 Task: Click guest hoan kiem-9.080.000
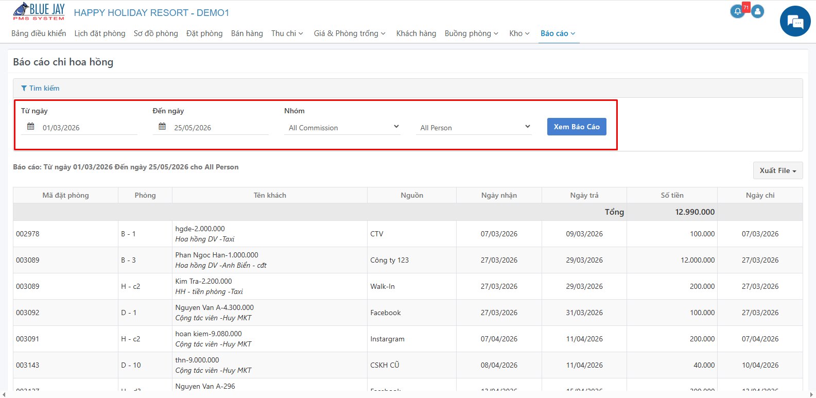(209, 334)
